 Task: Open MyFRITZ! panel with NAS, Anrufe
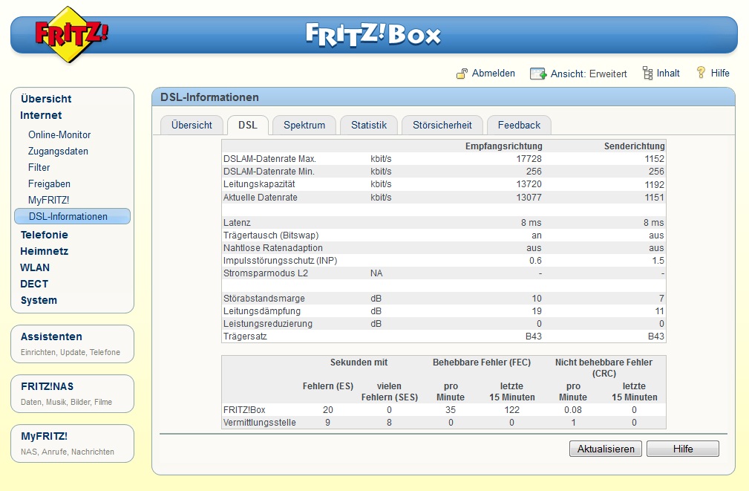[x=72, y=443]
